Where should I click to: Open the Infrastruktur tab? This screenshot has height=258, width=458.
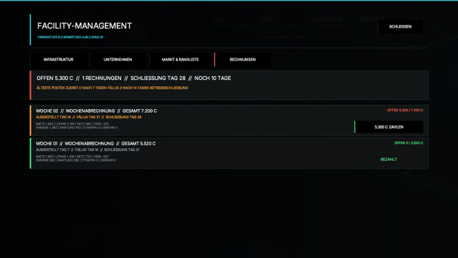coord(58,59)
